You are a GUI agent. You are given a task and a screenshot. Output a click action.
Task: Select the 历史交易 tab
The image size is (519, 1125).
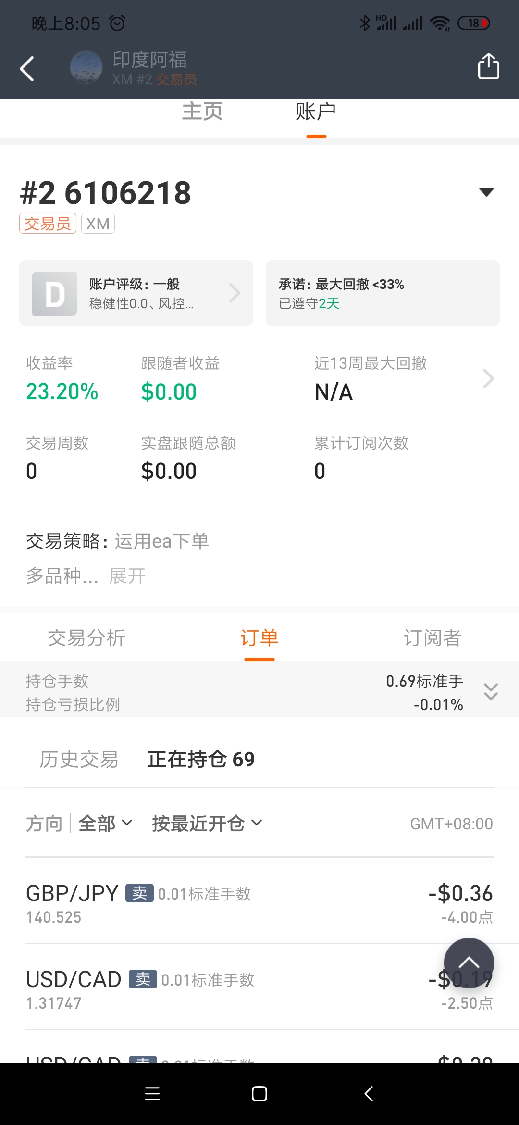pos(79,760)
